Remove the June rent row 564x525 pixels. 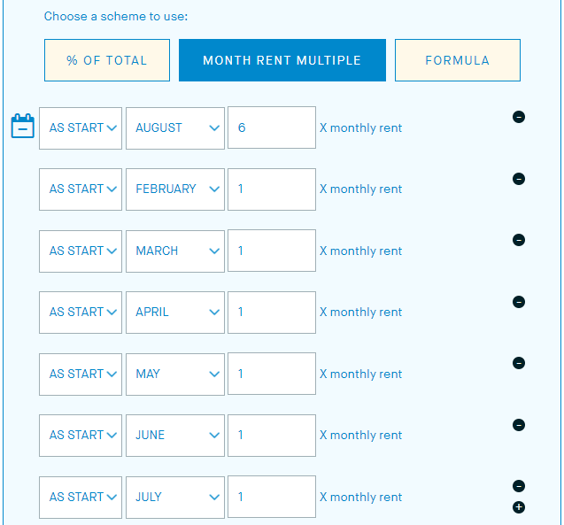[x=519, y=425]
